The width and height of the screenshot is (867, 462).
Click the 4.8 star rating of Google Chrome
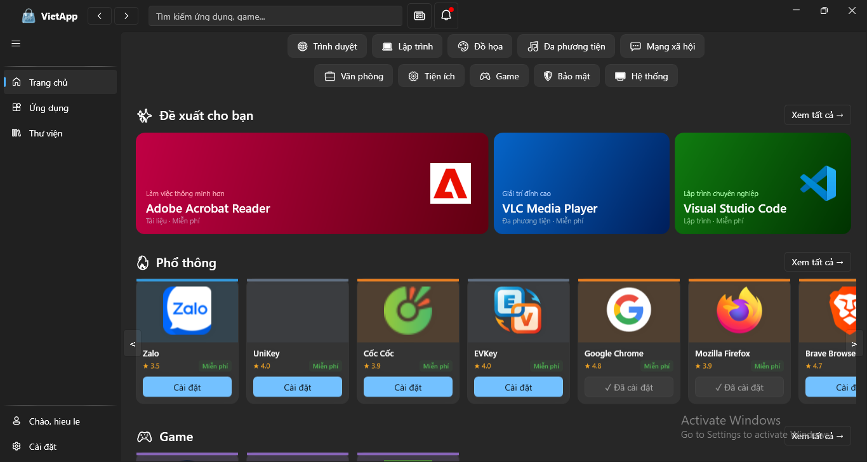click(593, 366)
